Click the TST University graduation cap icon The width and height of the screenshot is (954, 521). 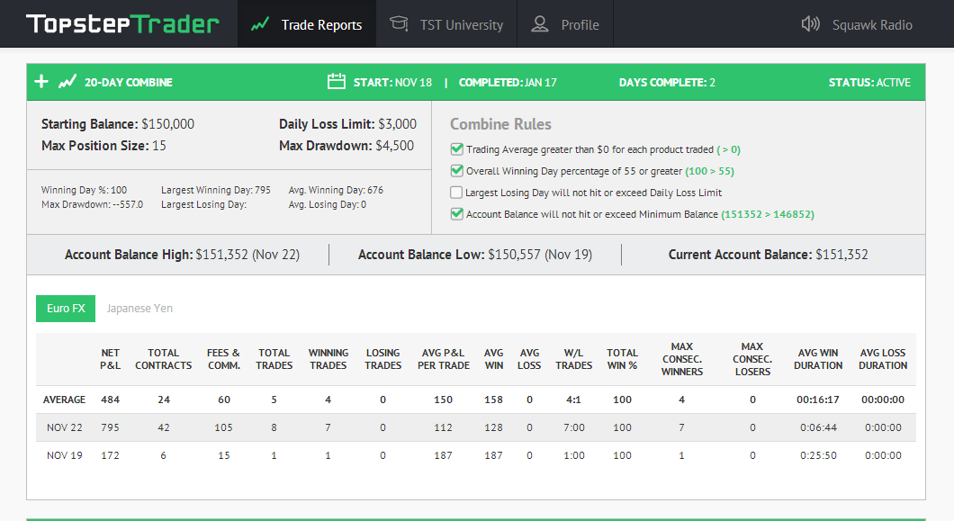[x=399, y=23]
